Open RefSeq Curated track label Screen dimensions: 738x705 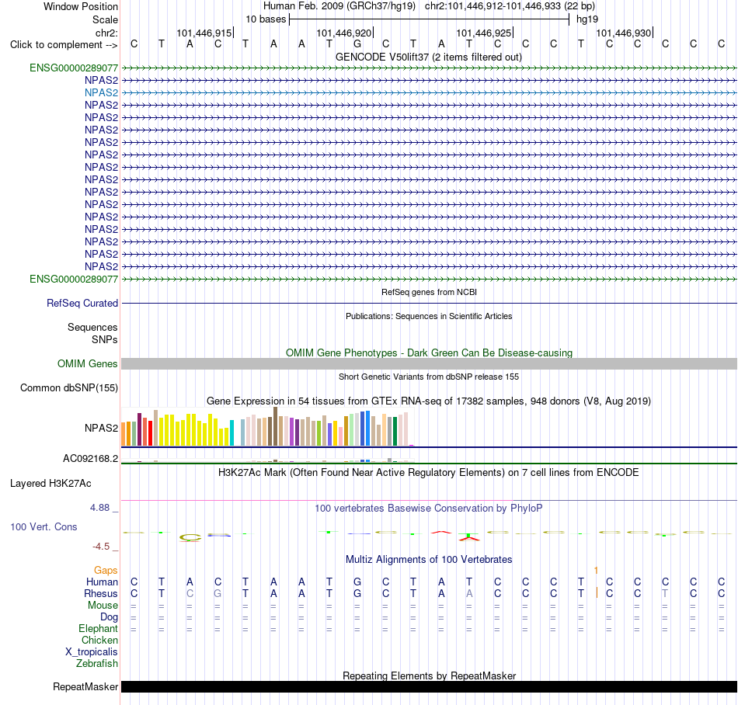(82, 304)
